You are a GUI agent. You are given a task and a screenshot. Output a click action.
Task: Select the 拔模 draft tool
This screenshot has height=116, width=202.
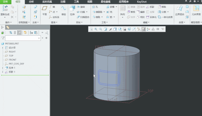110,7
